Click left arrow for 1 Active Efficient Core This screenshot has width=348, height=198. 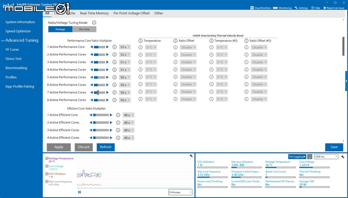(91, 115)
